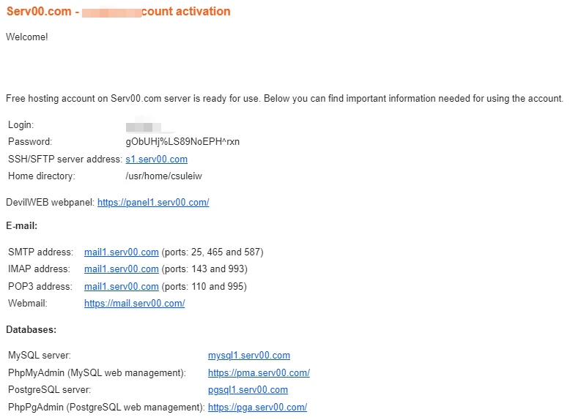The image size is (573, 420).
Task: Click the blurred Login value
Action: point(144,127)
